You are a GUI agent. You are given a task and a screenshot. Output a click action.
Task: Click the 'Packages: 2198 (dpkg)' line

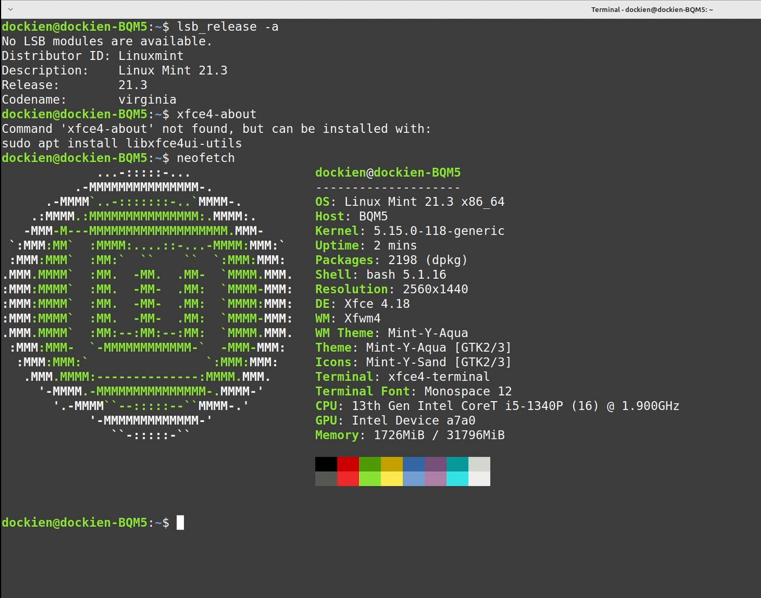392,260
